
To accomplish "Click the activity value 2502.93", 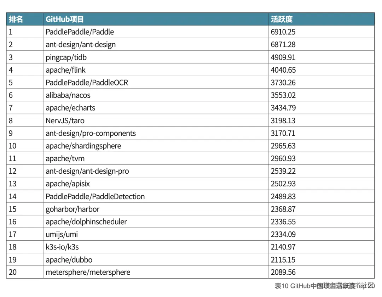I will click(283, 184).
